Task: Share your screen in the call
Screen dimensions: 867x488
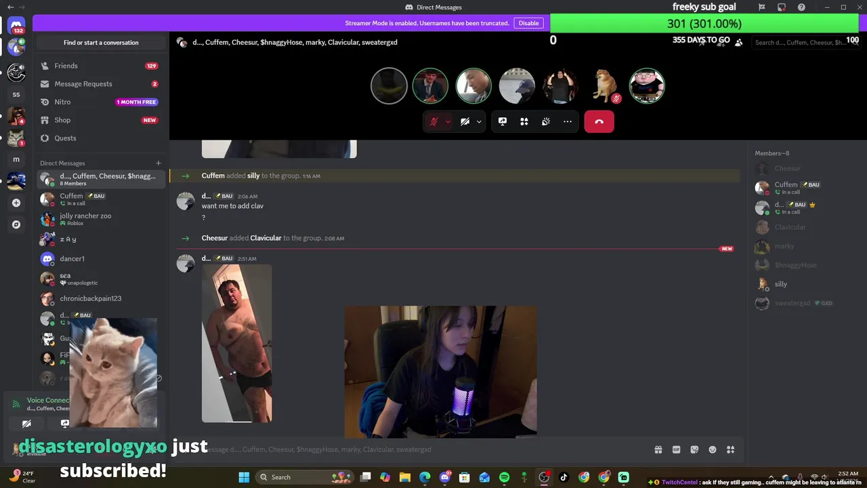Action: coord(503,121)
